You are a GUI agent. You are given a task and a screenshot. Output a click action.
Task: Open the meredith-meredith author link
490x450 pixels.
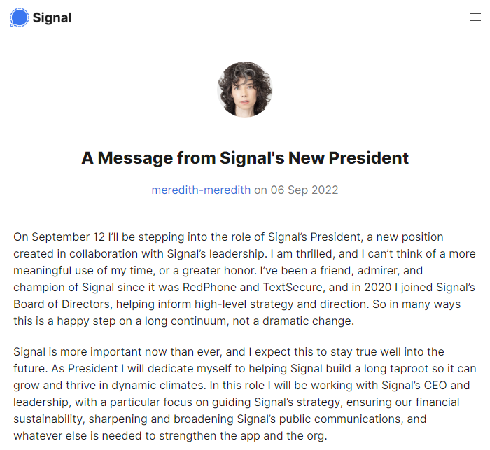(x=201, y=190)
